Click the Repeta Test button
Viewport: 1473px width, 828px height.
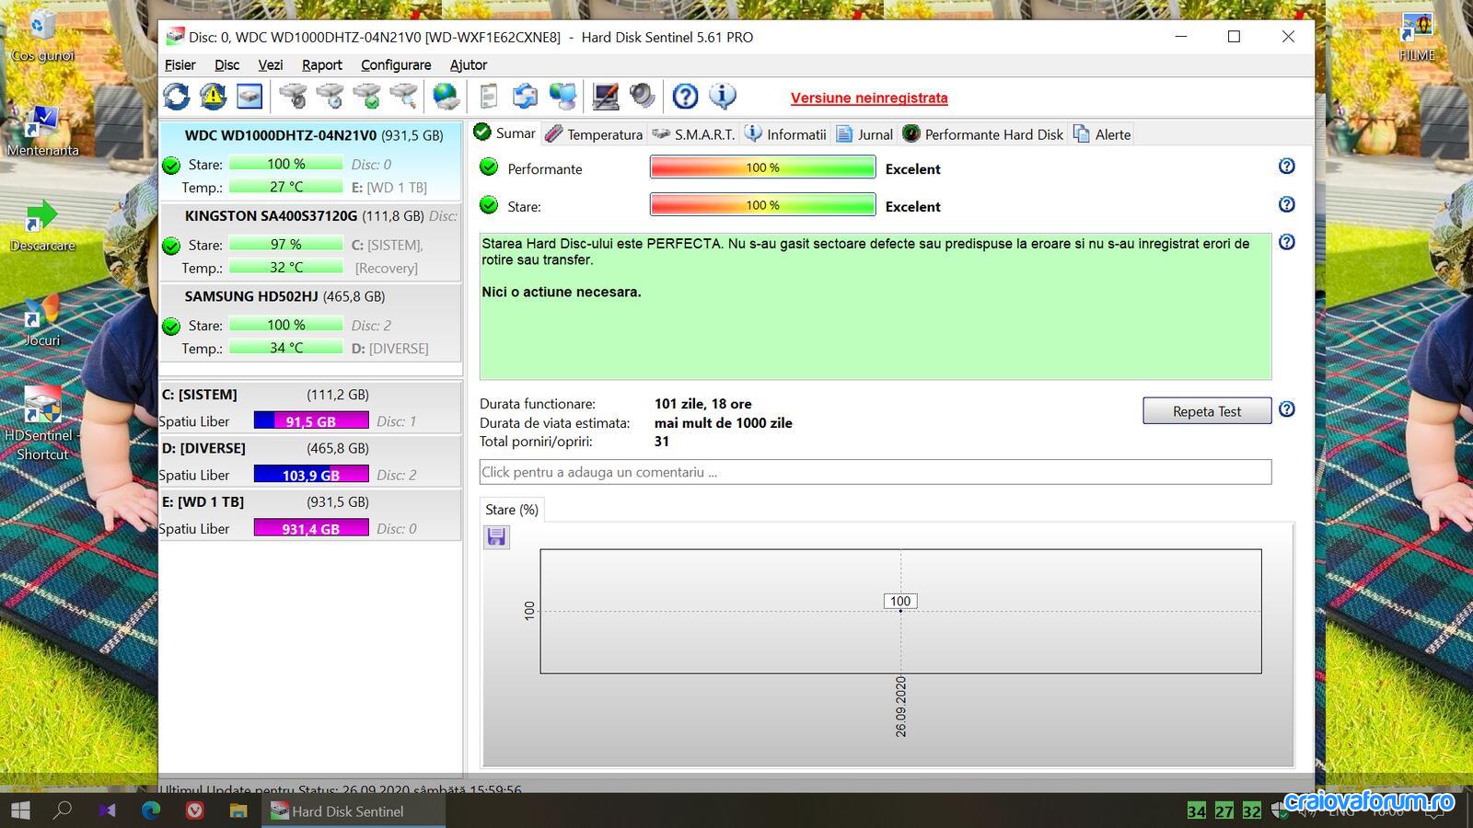click(x=1207, y=411)
